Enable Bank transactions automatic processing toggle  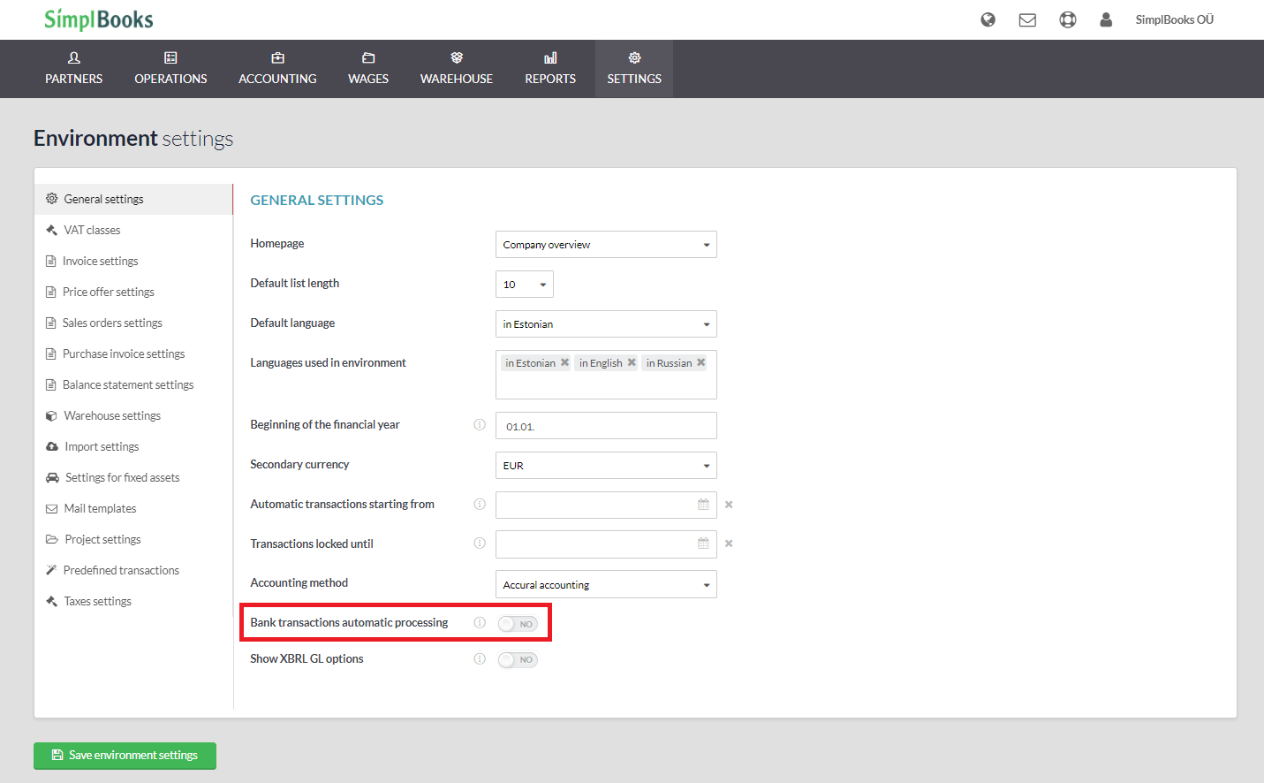click(517, 623)
